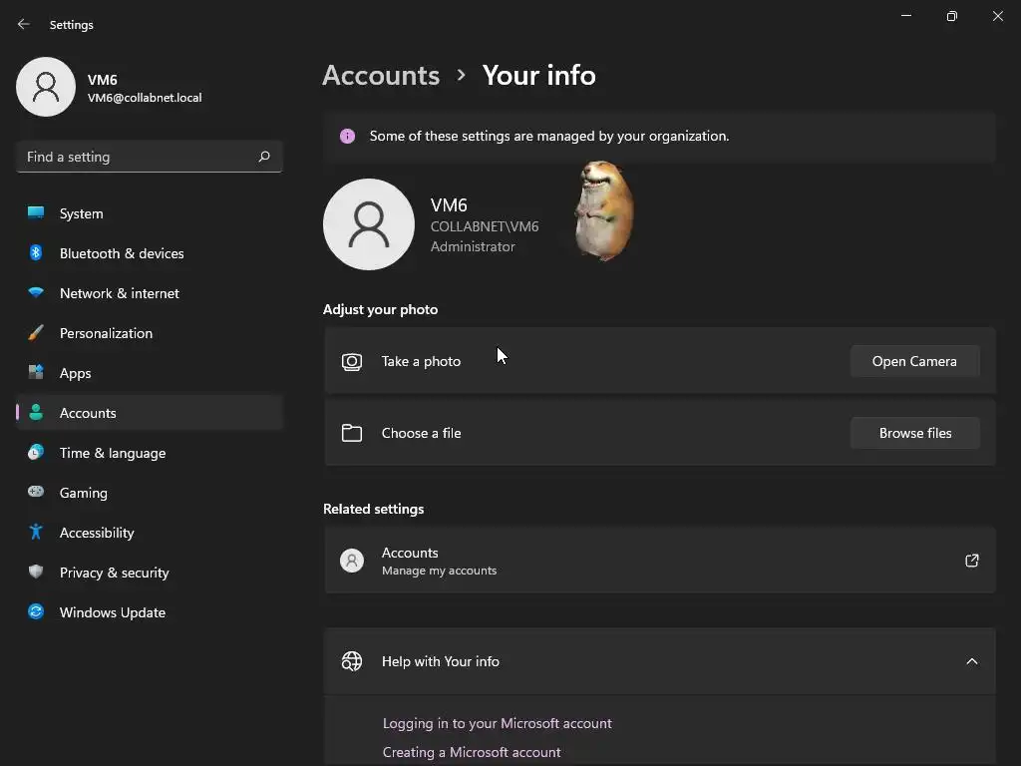Select Privacy & security in sidebar

(x=150, y=573)
